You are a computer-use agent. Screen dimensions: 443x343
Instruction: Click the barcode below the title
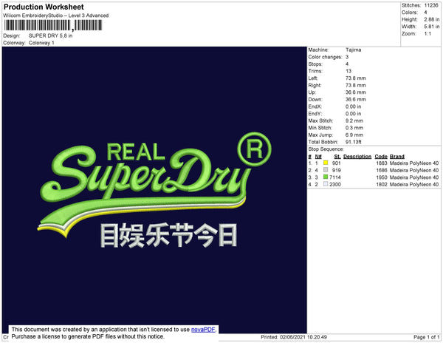[53, 25]
